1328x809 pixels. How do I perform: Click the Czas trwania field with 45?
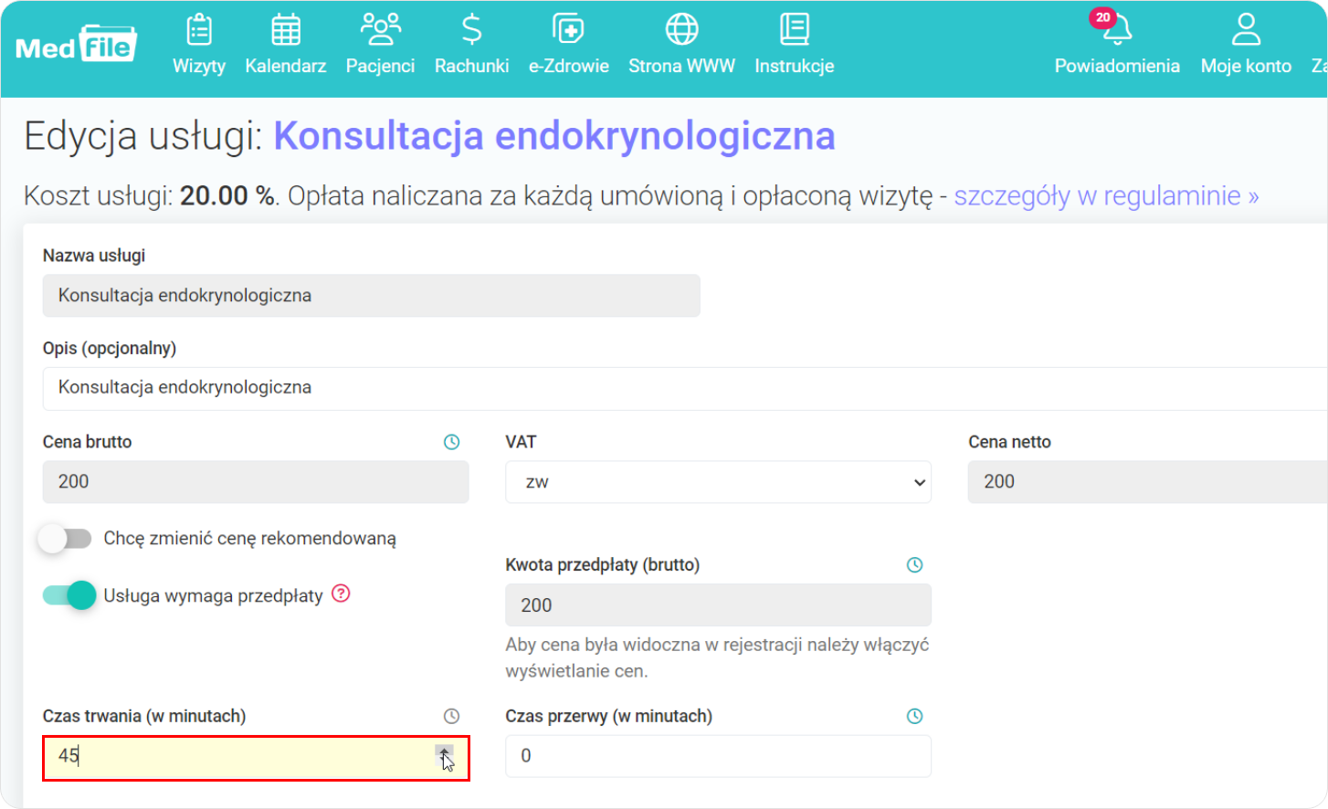(x=256, y=757)
